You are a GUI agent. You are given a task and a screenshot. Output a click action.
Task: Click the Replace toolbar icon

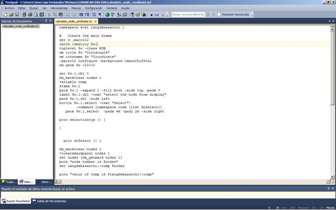(x=138, y=15)
